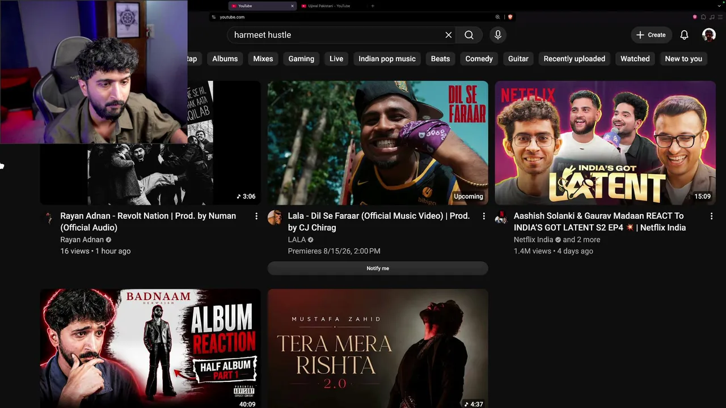
Task: Open Lala Dil Se Faraar video title
Action: coord(379,222)
